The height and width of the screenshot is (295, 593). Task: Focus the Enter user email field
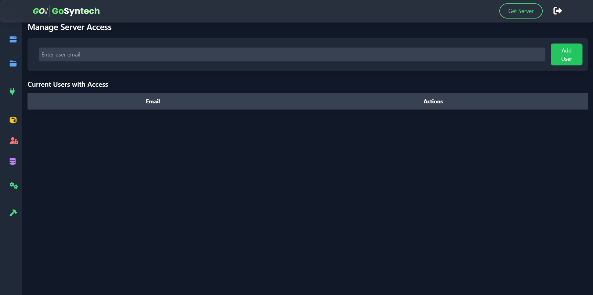[x=292, y=55]
